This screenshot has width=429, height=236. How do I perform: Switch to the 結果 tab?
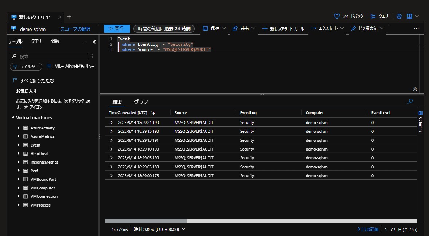tap(117, 102)
